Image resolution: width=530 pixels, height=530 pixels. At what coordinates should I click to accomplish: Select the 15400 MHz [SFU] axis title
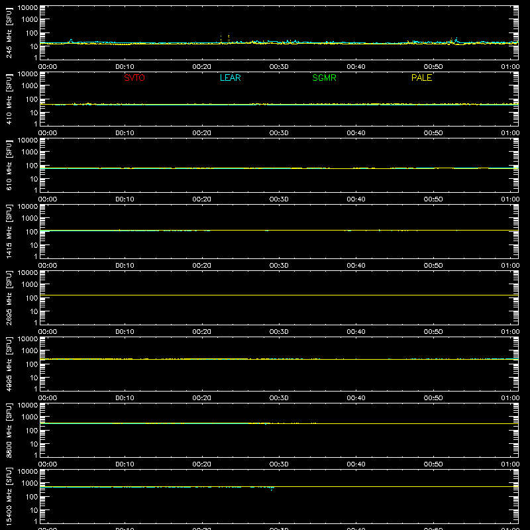[9, 496]
